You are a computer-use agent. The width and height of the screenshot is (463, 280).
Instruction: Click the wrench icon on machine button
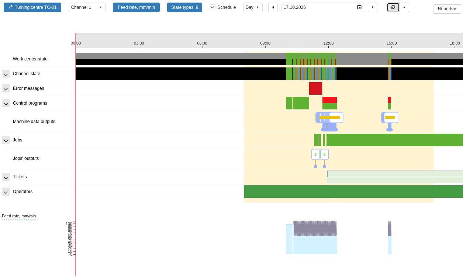coord(10,7)
